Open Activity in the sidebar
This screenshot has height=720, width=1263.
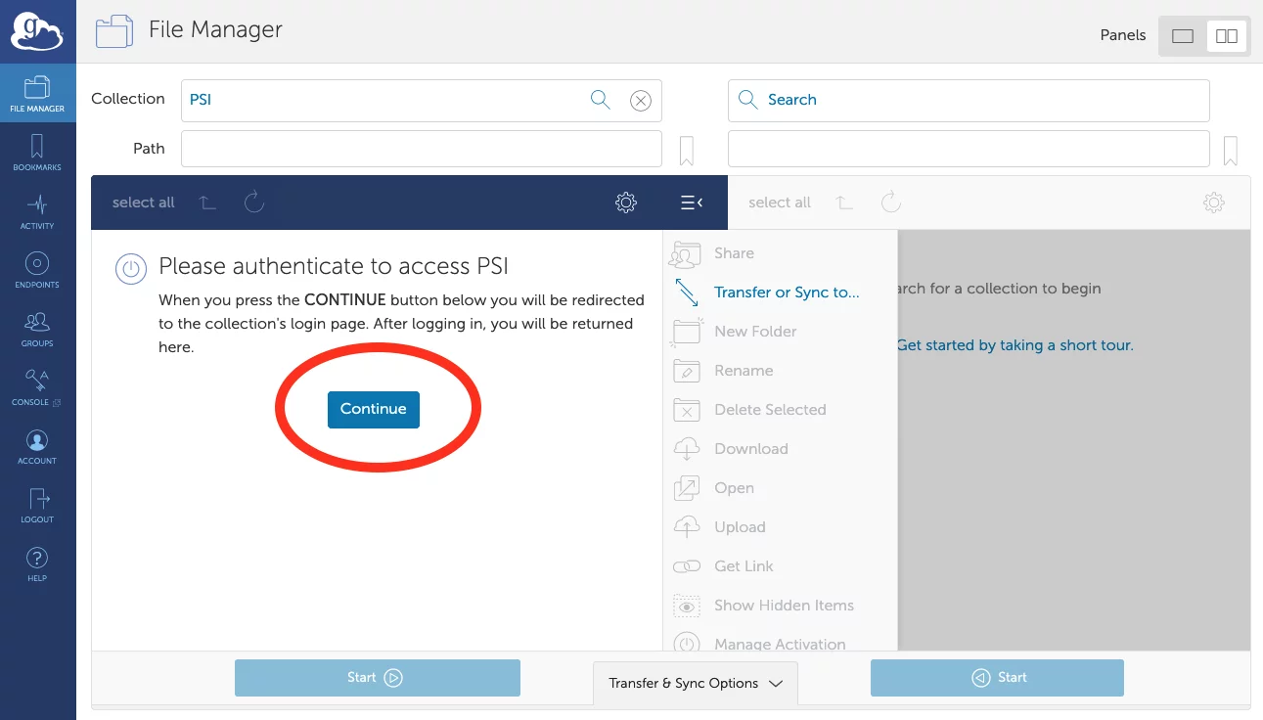37,211
